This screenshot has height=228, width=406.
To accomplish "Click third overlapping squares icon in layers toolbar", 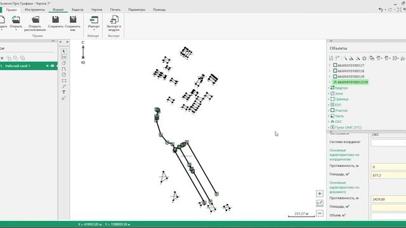I will tap(23, 58).
